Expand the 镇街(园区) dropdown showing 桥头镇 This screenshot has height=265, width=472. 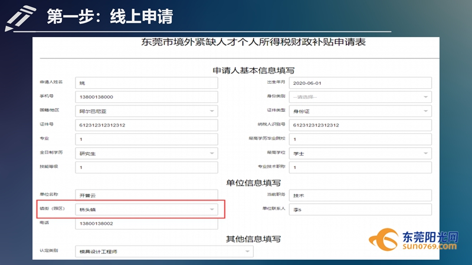click(x=146, y=209)
